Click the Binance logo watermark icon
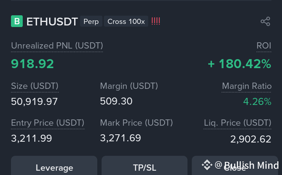The height and width of the screenshot is (175, 282). 207,165
